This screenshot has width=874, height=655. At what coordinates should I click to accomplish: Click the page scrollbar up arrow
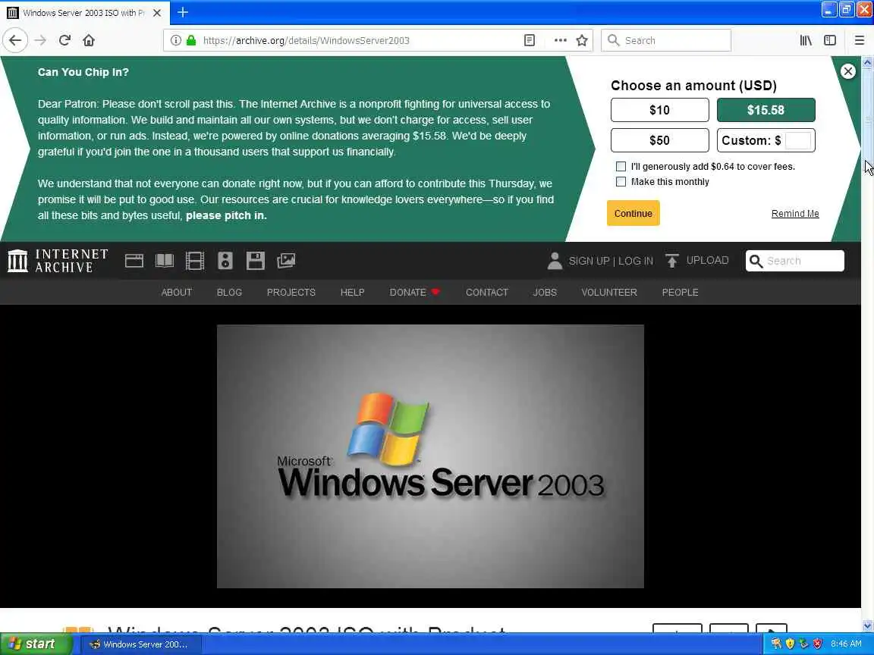click(867, 62)
